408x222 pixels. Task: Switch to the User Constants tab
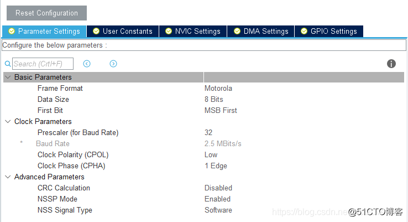[127, 32]
